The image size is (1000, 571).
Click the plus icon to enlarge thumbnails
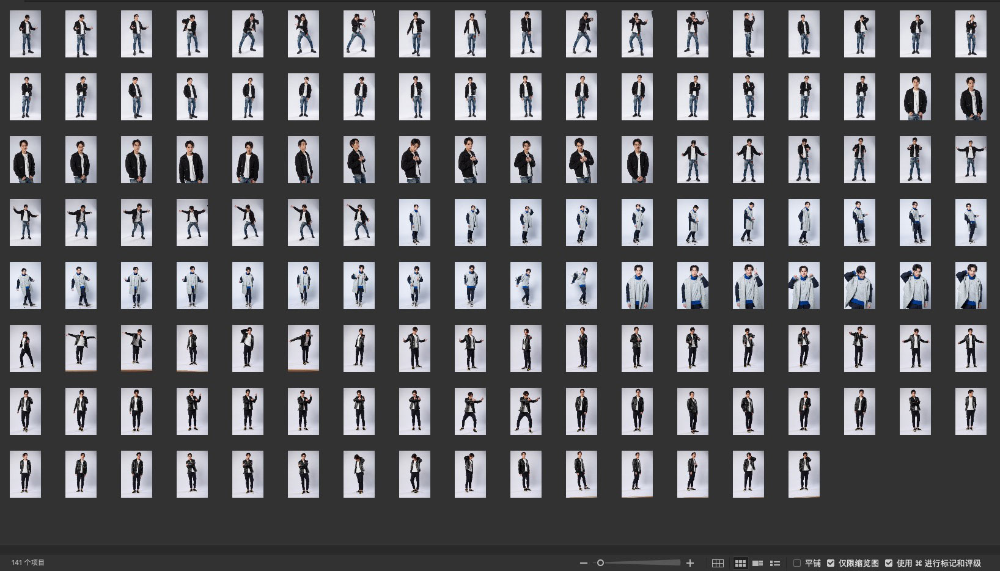tap(690, 563)
